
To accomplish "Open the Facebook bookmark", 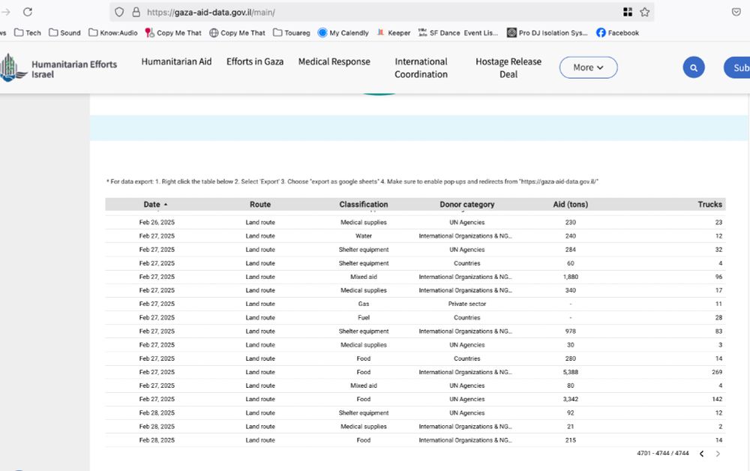I will tap(617, 32).
